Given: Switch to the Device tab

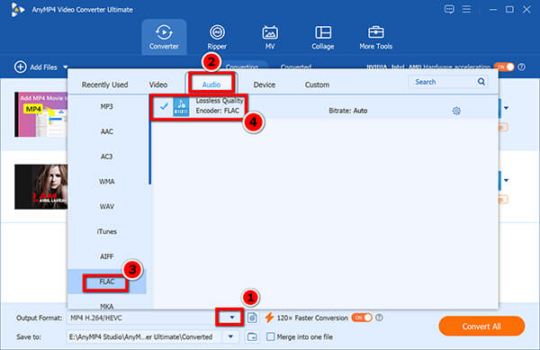Looking at the screenshot, I should click(264, 85).
